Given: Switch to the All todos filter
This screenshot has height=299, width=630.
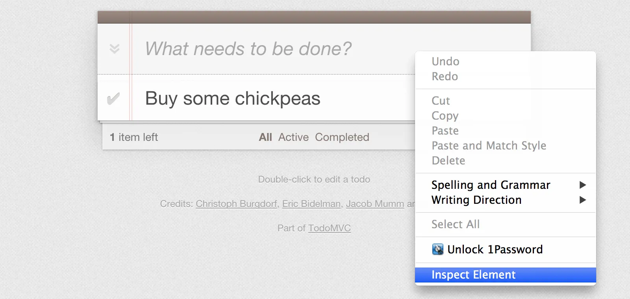Looking at the screenshot, I should [265, 137].
